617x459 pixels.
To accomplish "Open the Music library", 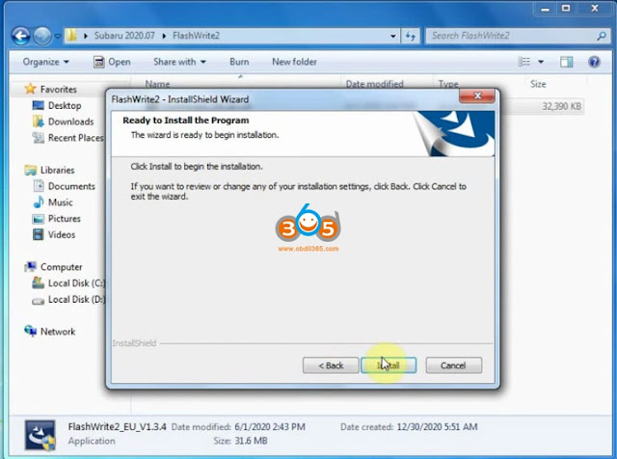I will (60, 202).
